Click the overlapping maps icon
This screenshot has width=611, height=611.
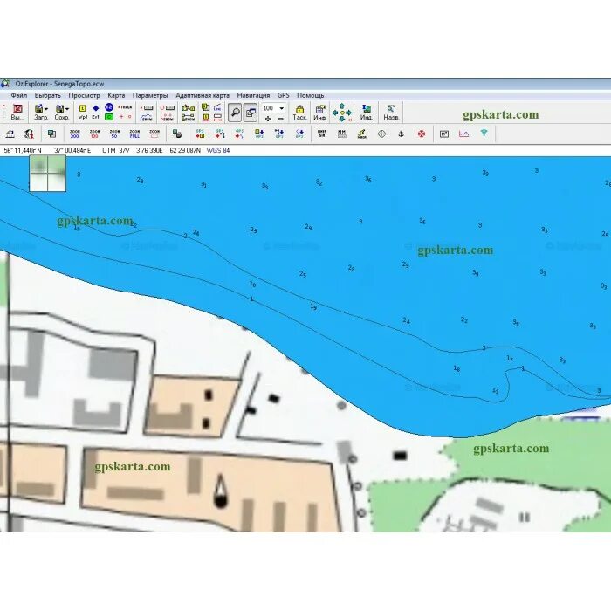pos(51,134)
